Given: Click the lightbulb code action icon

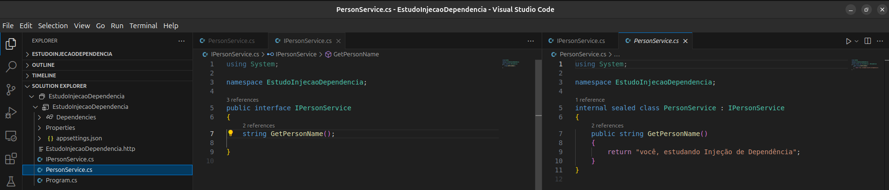Looking at the screenshot, I should pos(230,133).
